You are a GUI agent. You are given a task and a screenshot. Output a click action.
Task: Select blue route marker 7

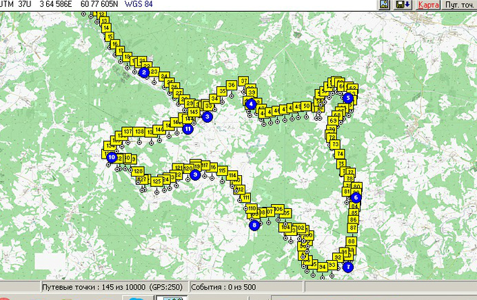[x=348, y=267]
